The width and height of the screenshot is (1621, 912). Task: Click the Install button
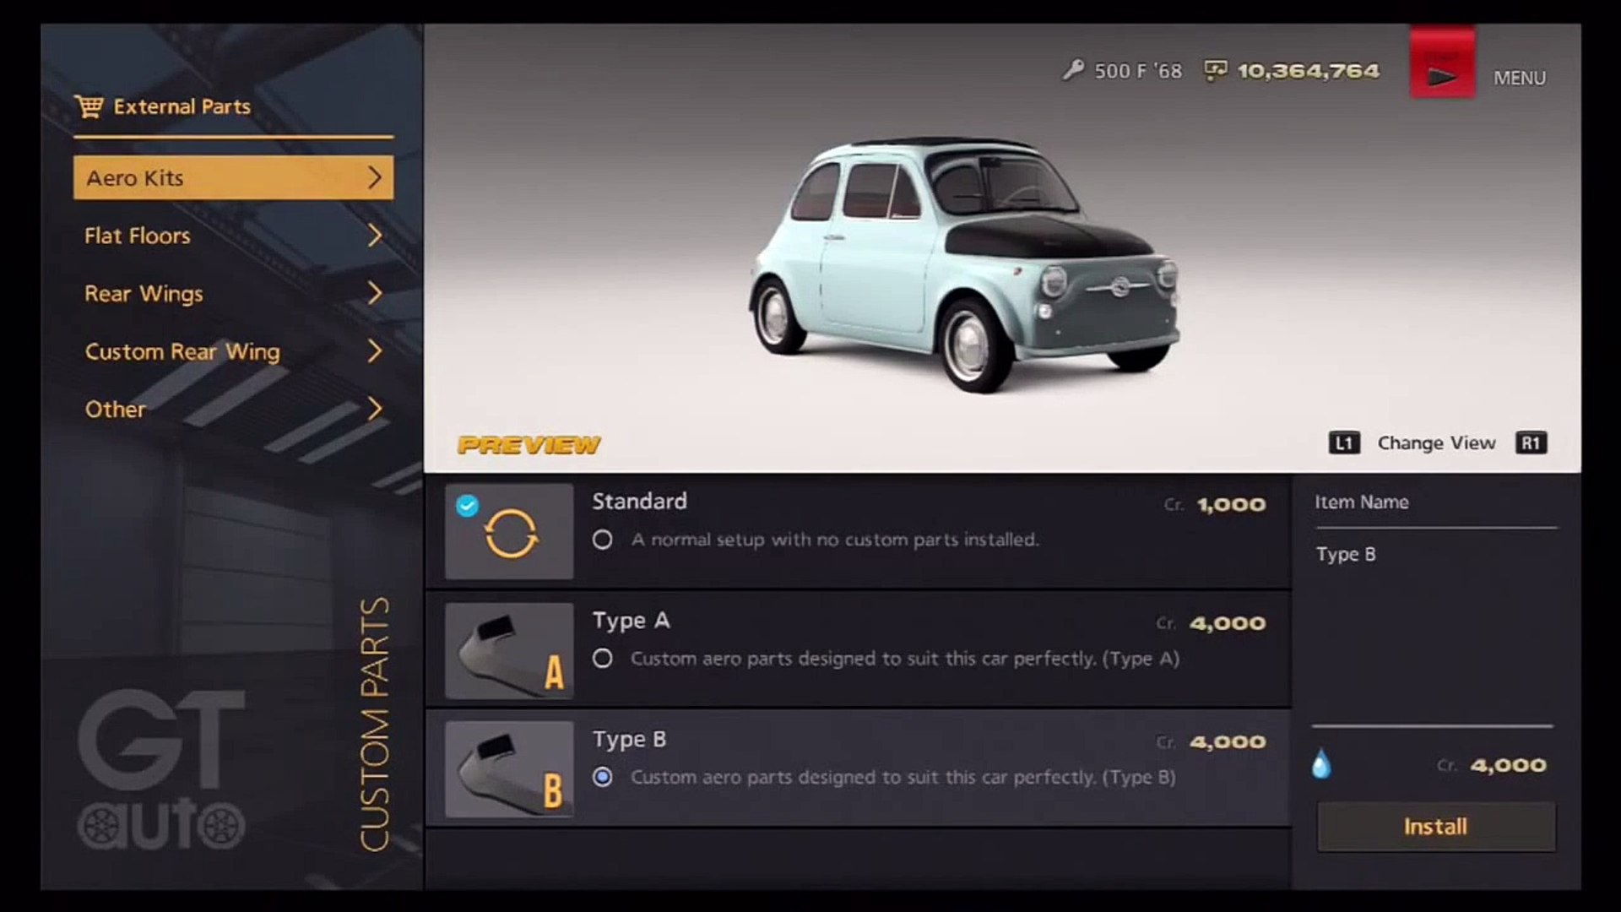1435,827
